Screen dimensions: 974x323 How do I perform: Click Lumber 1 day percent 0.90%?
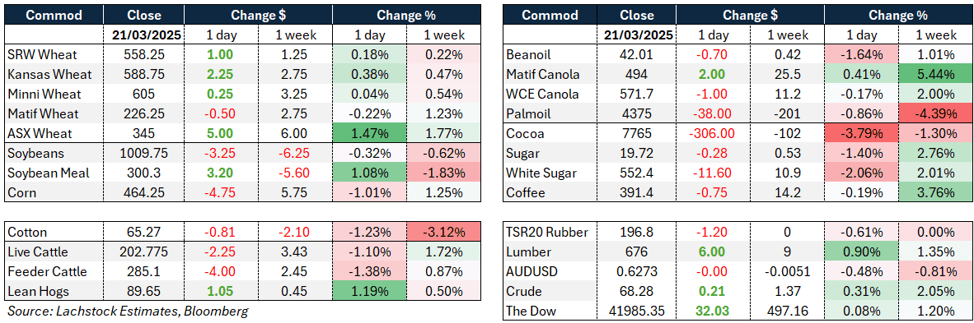pyautogui.click(x=863, y=252)
